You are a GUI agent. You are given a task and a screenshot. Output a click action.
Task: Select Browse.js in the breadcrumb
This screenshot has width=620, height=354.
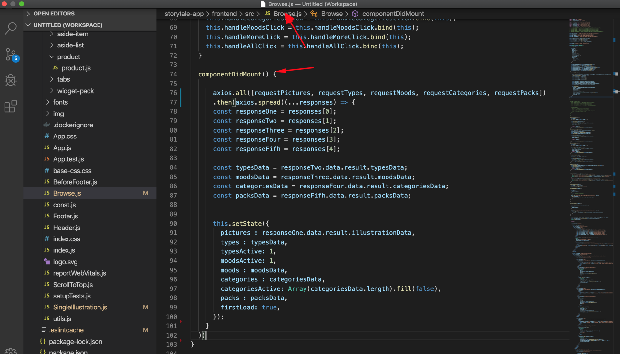coord(287,14)
